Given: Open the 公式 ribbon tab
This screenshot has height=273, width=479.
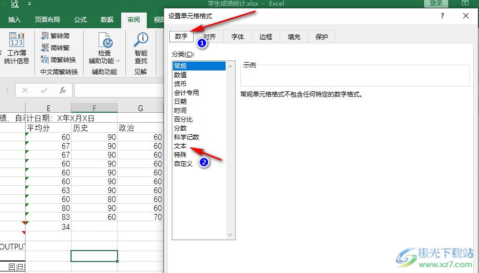Looking at the screenshot, I should [x=80, y=20].
